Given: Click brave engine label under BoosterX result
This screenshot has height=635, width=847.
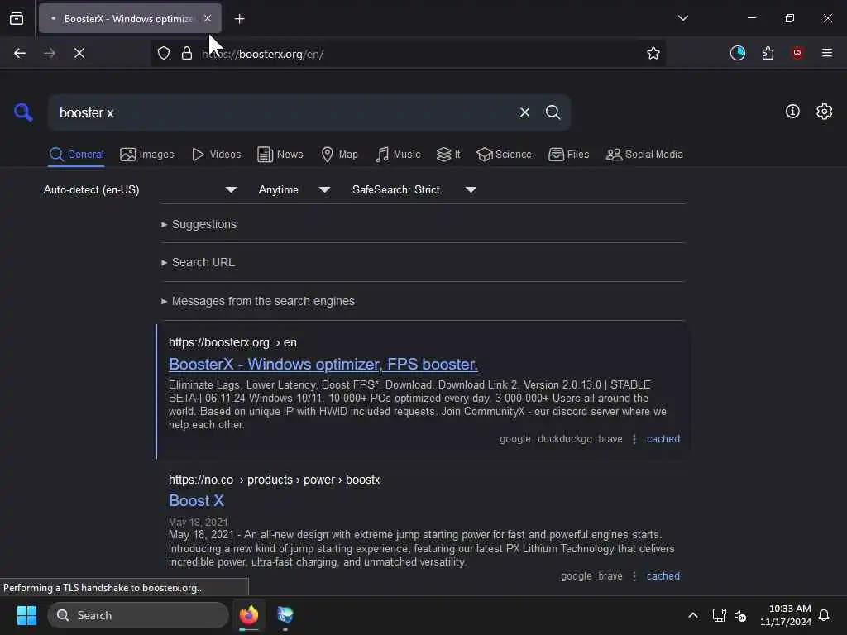Looking at the screenshot, I should [x=610, y=439].
